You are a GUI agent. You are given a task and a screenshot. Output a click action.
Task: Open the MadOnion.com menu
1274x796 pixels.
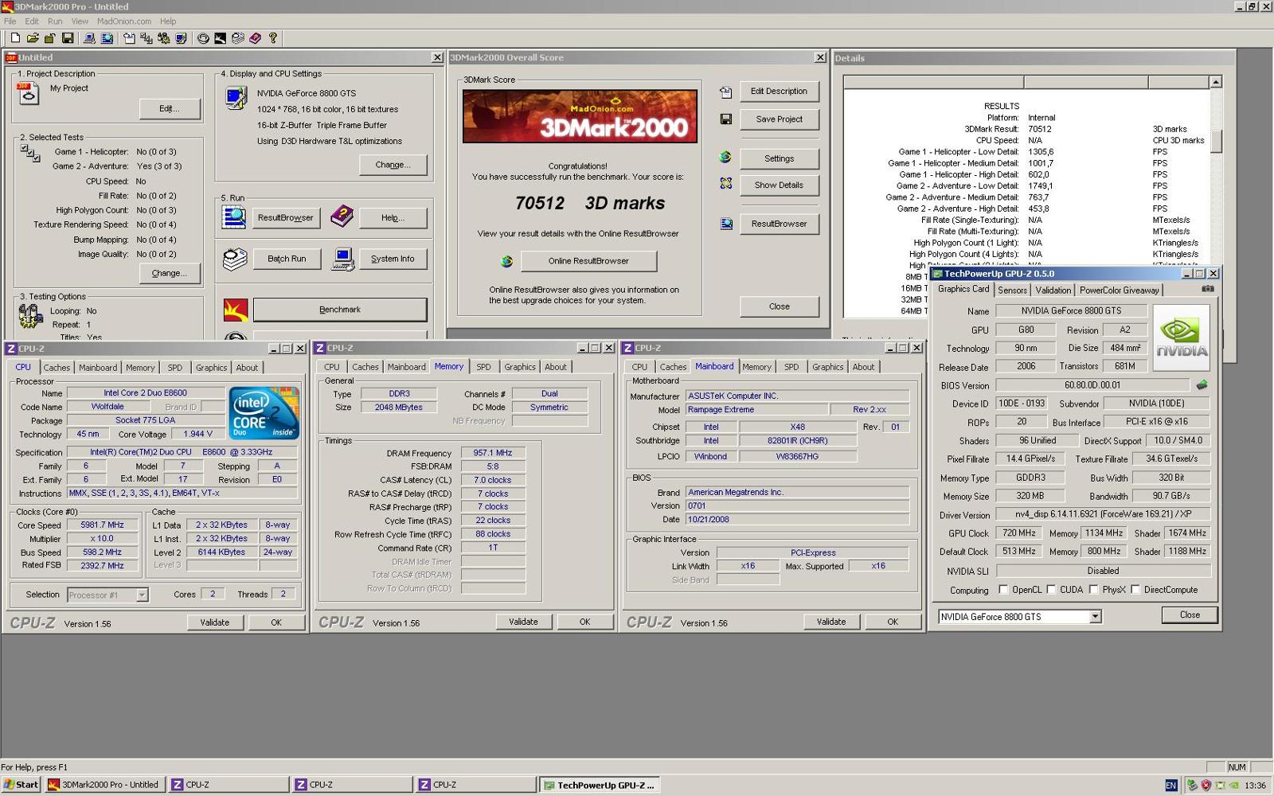[124, 21]
